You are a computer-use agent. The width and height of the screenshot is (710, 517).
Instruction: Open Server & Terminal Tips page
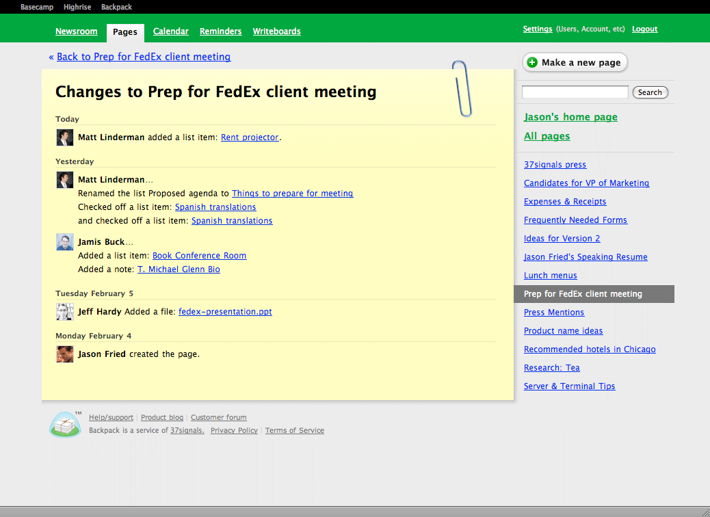click(x=570, y=386)
